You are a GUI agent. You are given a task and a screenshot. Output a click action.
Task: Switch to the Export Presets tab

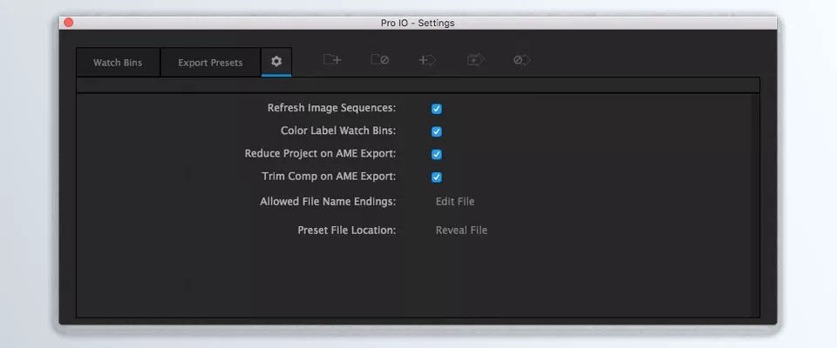tap(210, 63)
